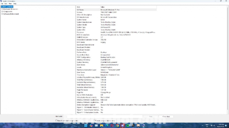Click the Find button
Image resolution: width=229 pixels, height=128 pixels.
tap(151, 117)
